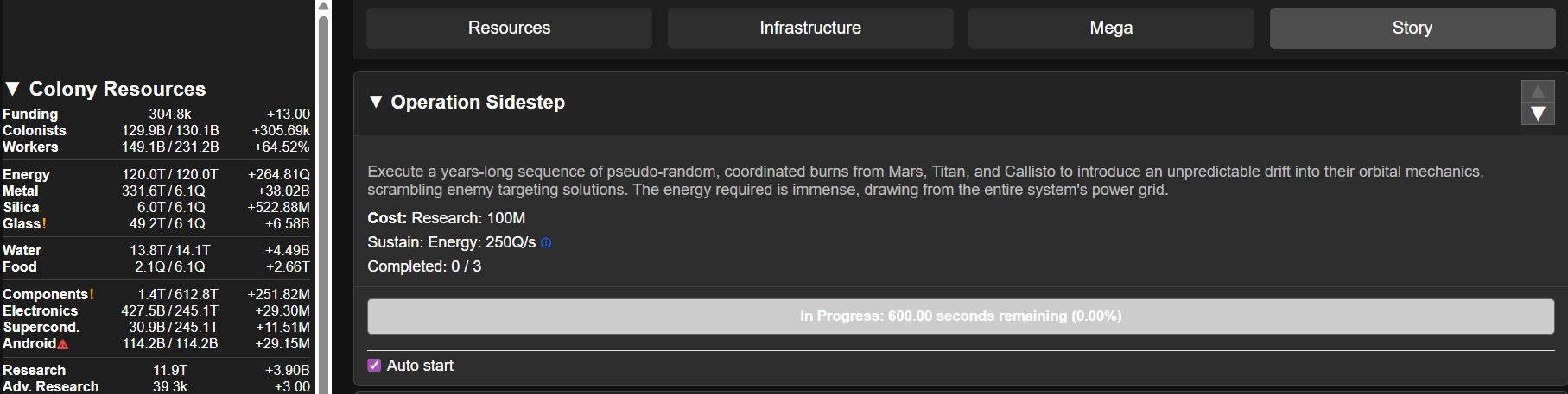Move project up with the up arrow
1568x394 pixels.
click(1538, 91)
